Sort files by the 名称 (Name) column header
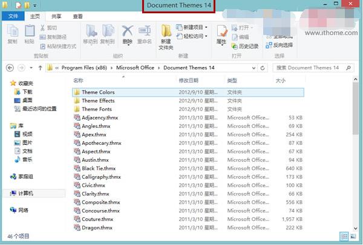The width and height of the screenshot is (363, 245). tap(79, 80)
